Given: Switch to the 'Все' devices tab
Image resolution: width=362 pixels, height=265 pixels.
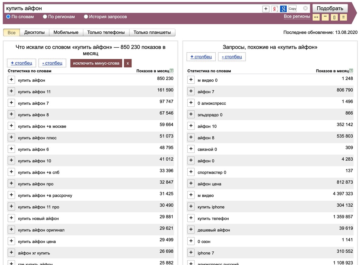Looking at the screenshot, I should tap(11, 32).
